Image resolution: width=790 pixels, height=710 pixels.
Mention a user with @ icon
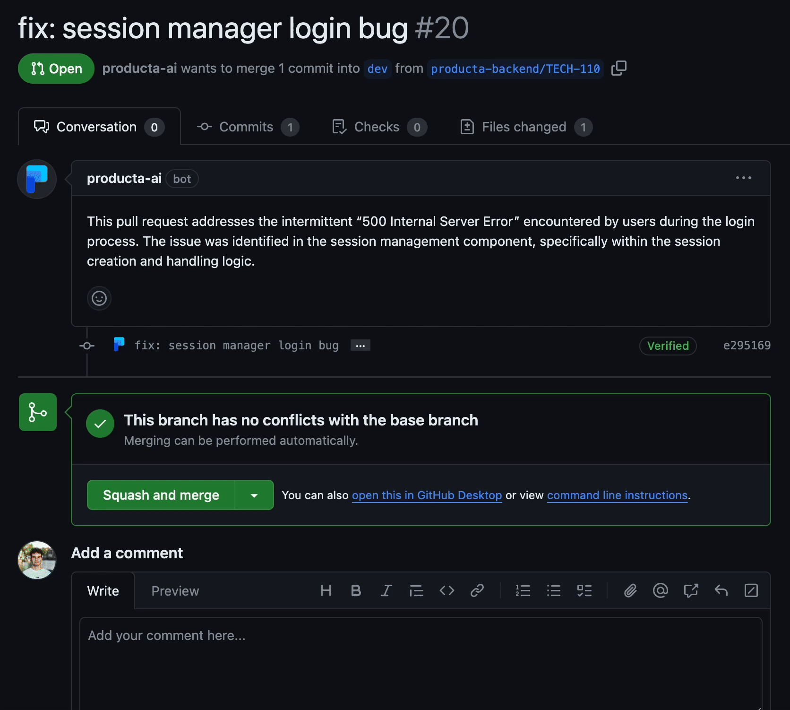pos(661,590)
